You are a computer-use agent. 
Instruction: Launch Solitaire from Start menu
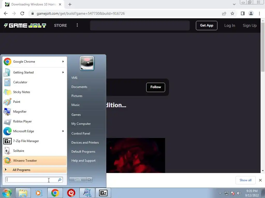pos(35,151)
